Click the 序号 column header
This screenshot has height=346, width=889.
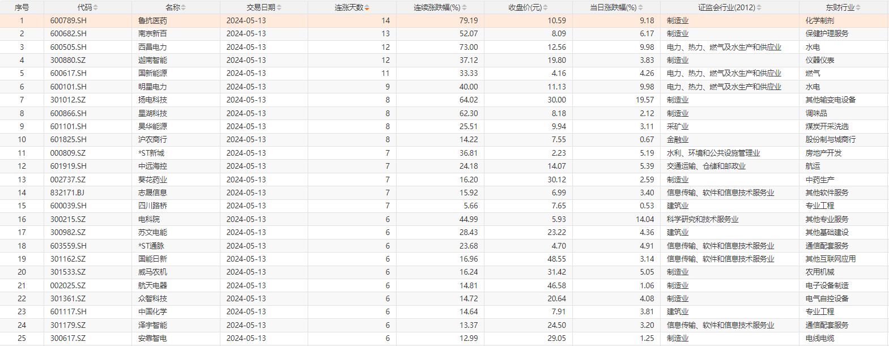[22, 7]
